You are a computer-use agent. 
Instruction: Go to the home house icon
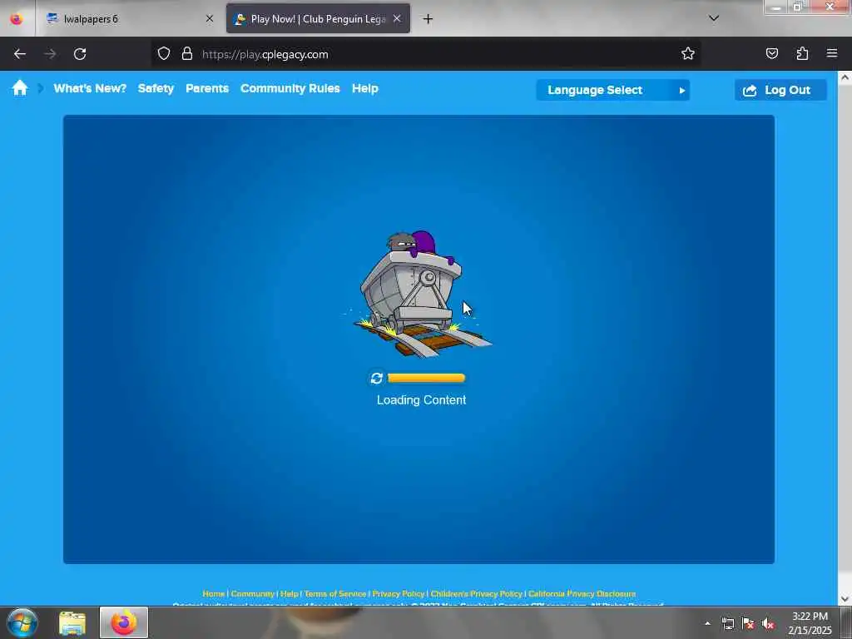point(20,88)
